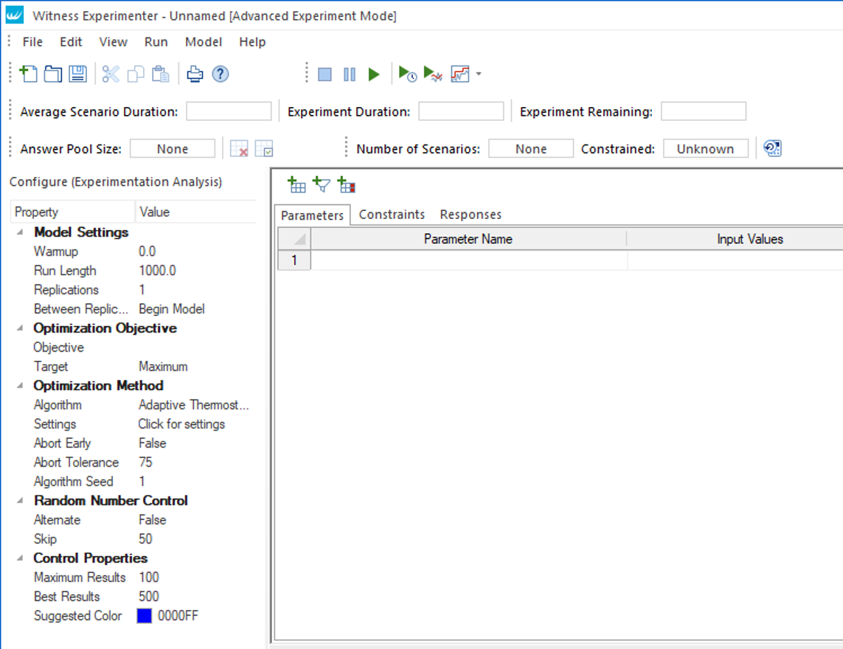The width and height of the screenshot is (843, 649).
Task: Click the Save icon in toolbar
Action: 77,74
